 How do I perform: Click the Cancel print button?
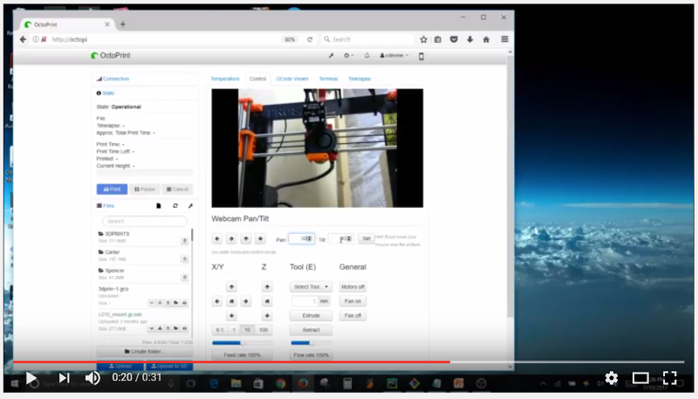pyautogui.click(x=177, y=189)
